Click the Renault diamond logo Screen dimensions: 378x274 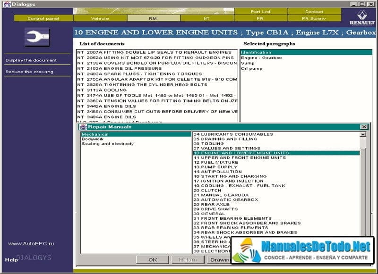[362, 15]
